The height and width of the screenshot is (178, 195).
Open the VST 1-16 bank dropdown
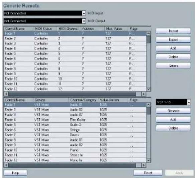(173, 102)
